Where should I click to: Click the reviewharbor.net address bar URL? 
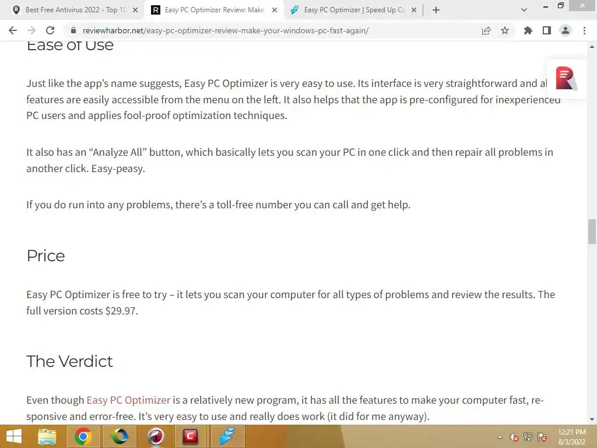(x=226, y=30)
